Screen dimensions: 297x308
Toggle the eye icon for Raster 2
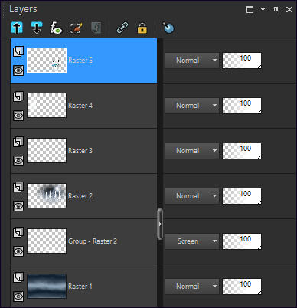(18, 206)
